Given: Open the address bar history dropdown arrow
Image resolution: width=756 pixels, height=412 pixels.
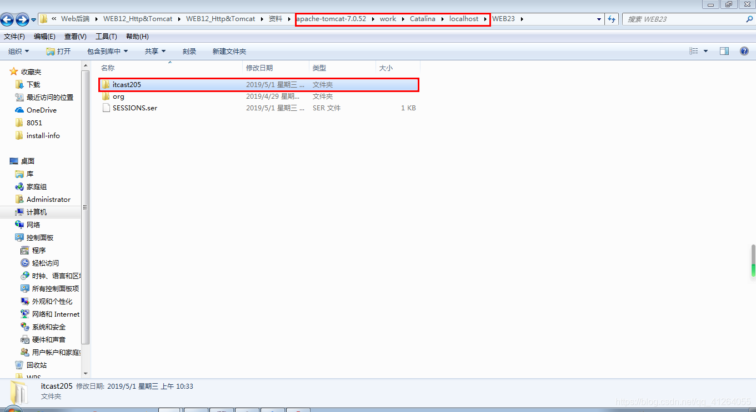Looking at the screenshot, I should pos(599,19).
